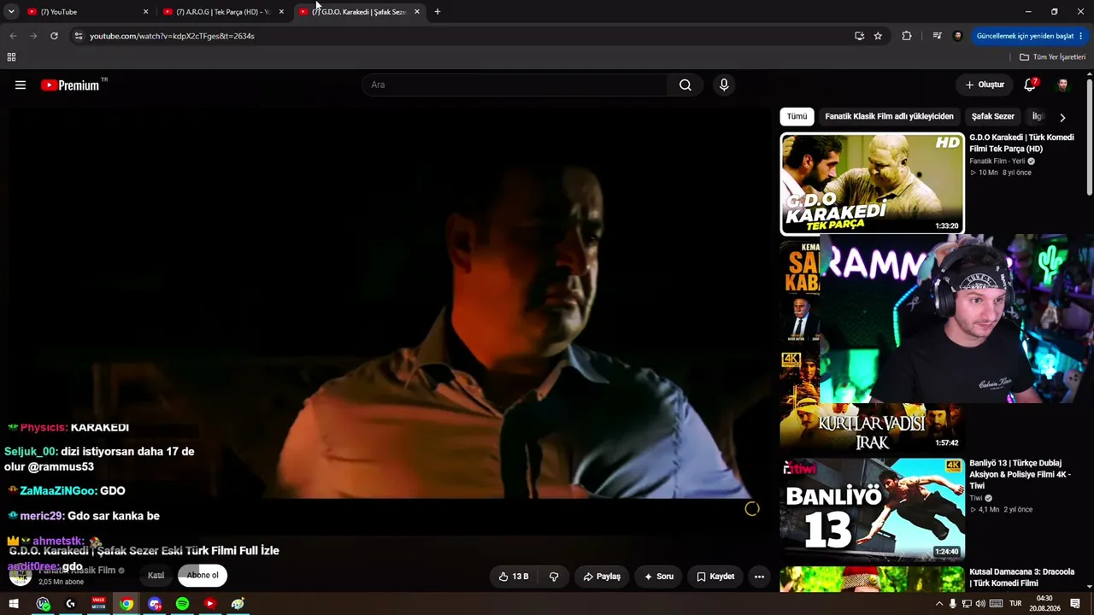Image resolution: width=1094 pixels, height=615 pixels.
Task: Close the A.R.O.G Tek Parça tab
Action: pyautogui.click(x=281, y=12)
